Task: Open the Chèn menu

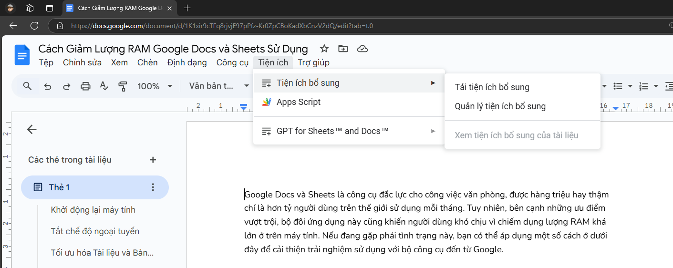Action: tap(147, 62)
